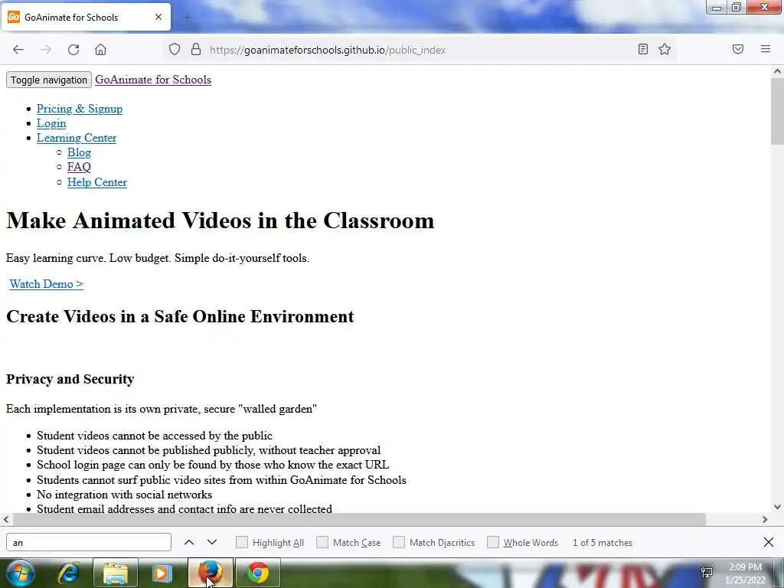Image resolution: width=784 pixels, height=588 pixels.
Task: Click the vertical scrollbar up arrow
Action: click(777, 71)
